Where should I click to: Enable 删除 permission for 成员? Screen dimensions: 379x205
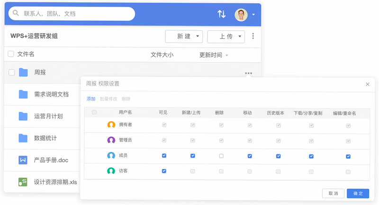pos(221,156)
